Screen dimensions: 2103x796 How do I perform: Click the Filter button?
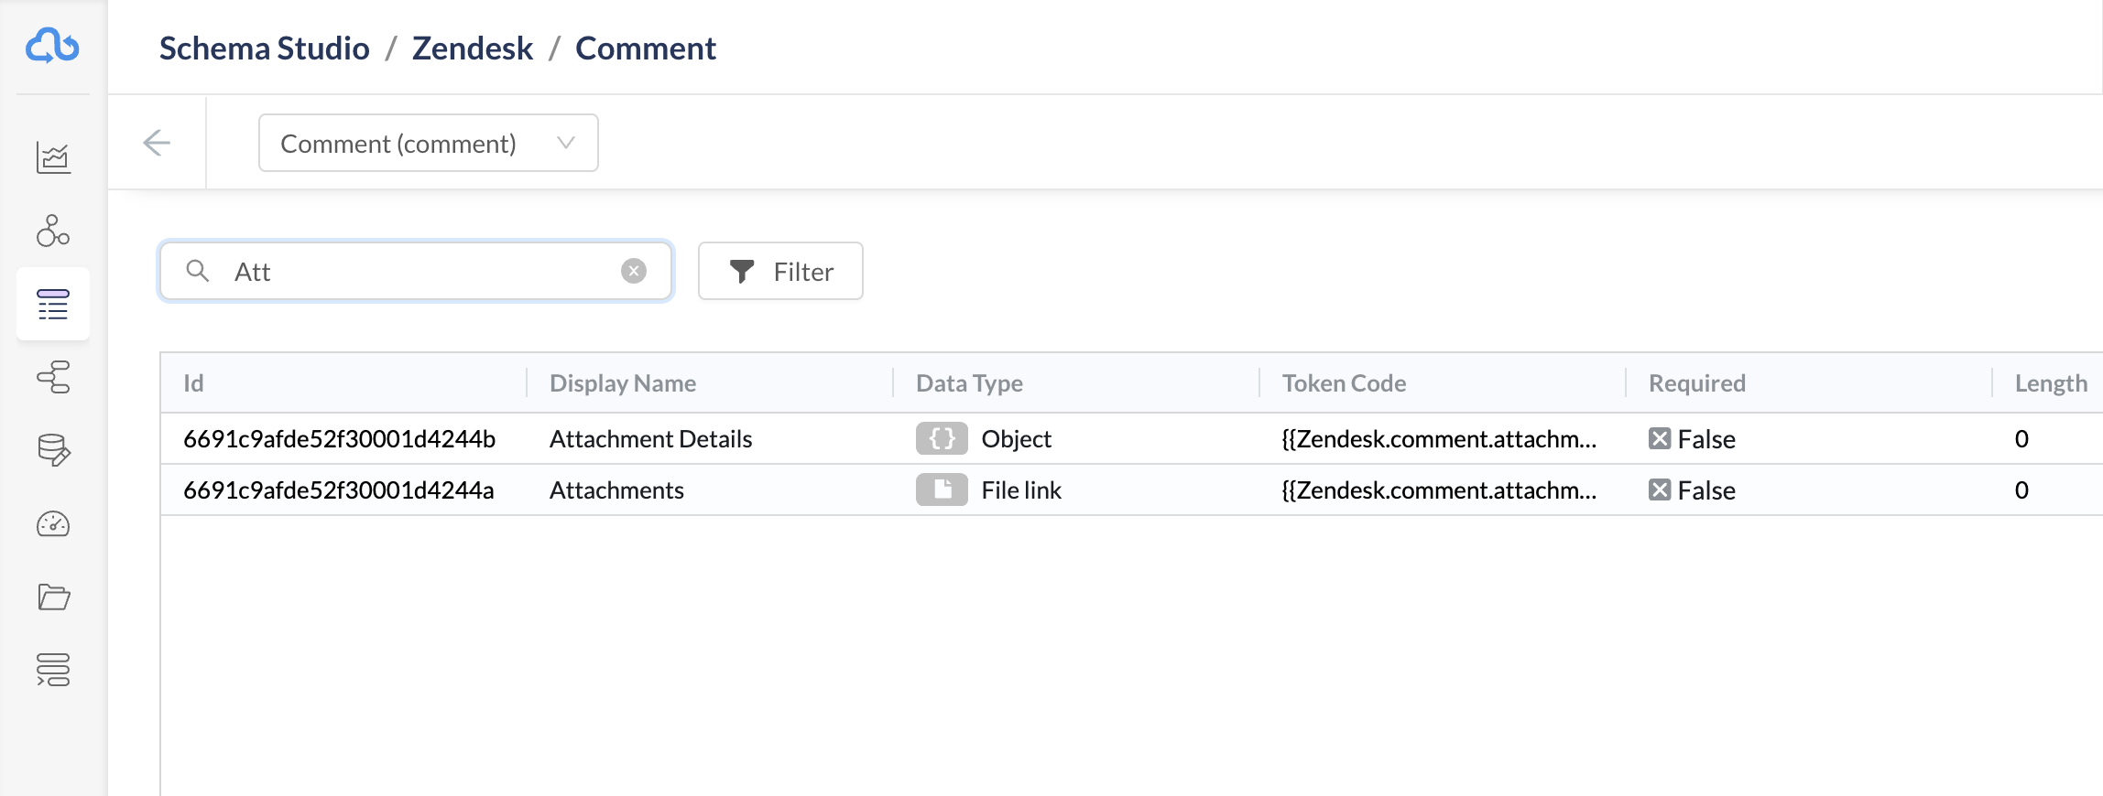click(780, 271)
